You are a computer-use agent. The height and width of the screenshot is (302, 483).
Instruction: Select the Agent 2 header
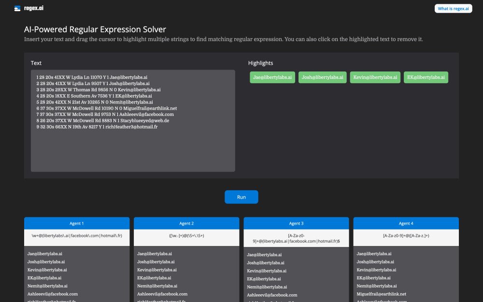pos(186,223)
